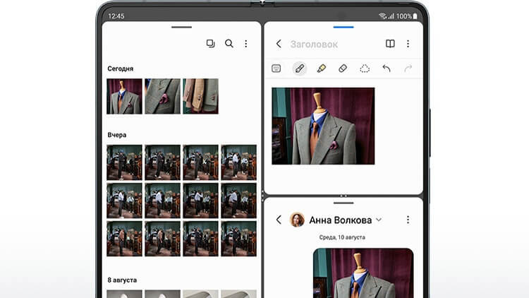
Task: Open gallery more options menu
Action: click(246, 44)
